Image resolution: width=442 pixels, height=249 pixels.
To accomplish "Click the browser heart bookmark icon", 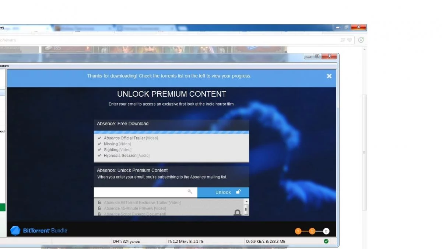I will pos(350,40).
